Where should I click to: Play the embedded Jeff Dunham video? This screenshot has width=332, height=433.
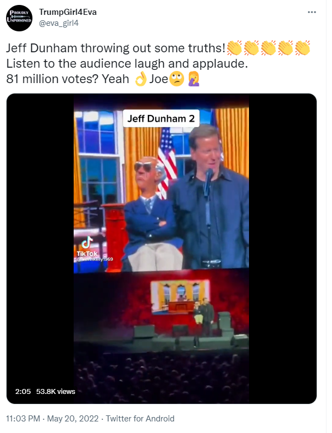(162, 249)
